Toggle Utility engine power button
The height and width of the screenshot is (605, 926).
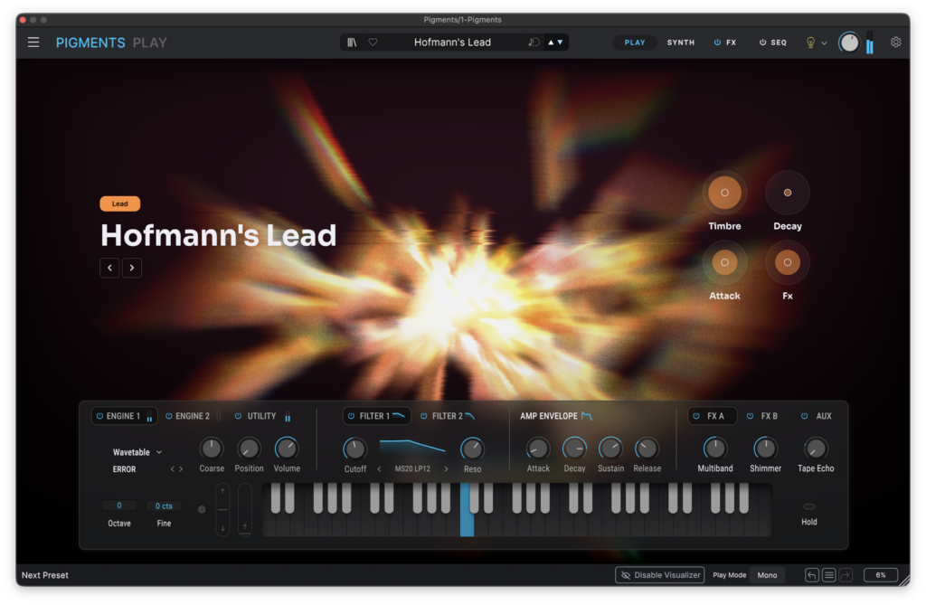tap(238, 416)
